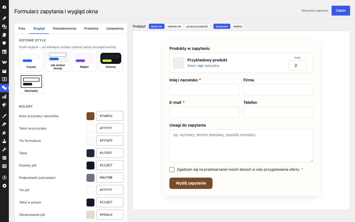Viewport: 355px width, 222px height.
Task: Open the Ustawienia tab
Action: tap(115, 28)
